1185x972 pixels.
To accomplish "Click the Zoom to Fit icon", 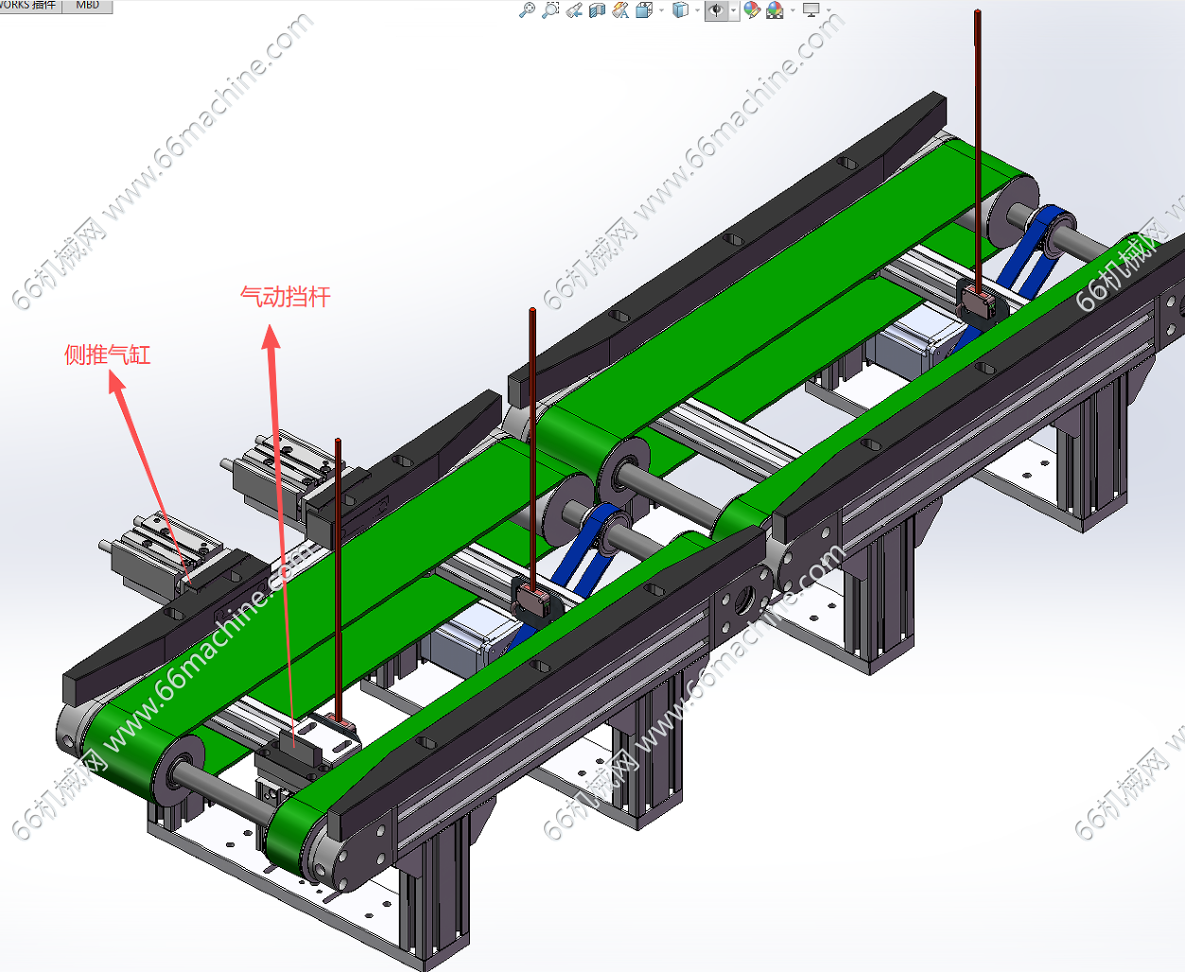I will click(x=527, y=9).
